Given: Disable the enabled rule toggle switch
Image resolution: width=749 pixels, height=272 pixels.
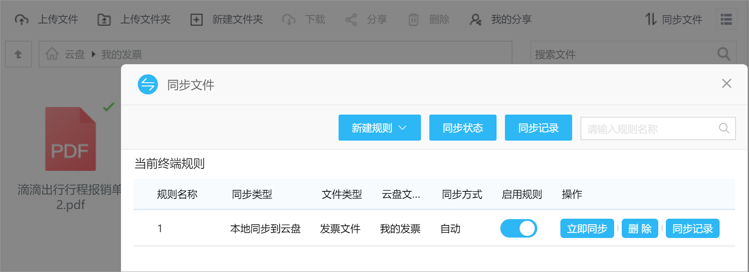Looking at the screenshot, I should pyautogui.click(x=518, y=228).
